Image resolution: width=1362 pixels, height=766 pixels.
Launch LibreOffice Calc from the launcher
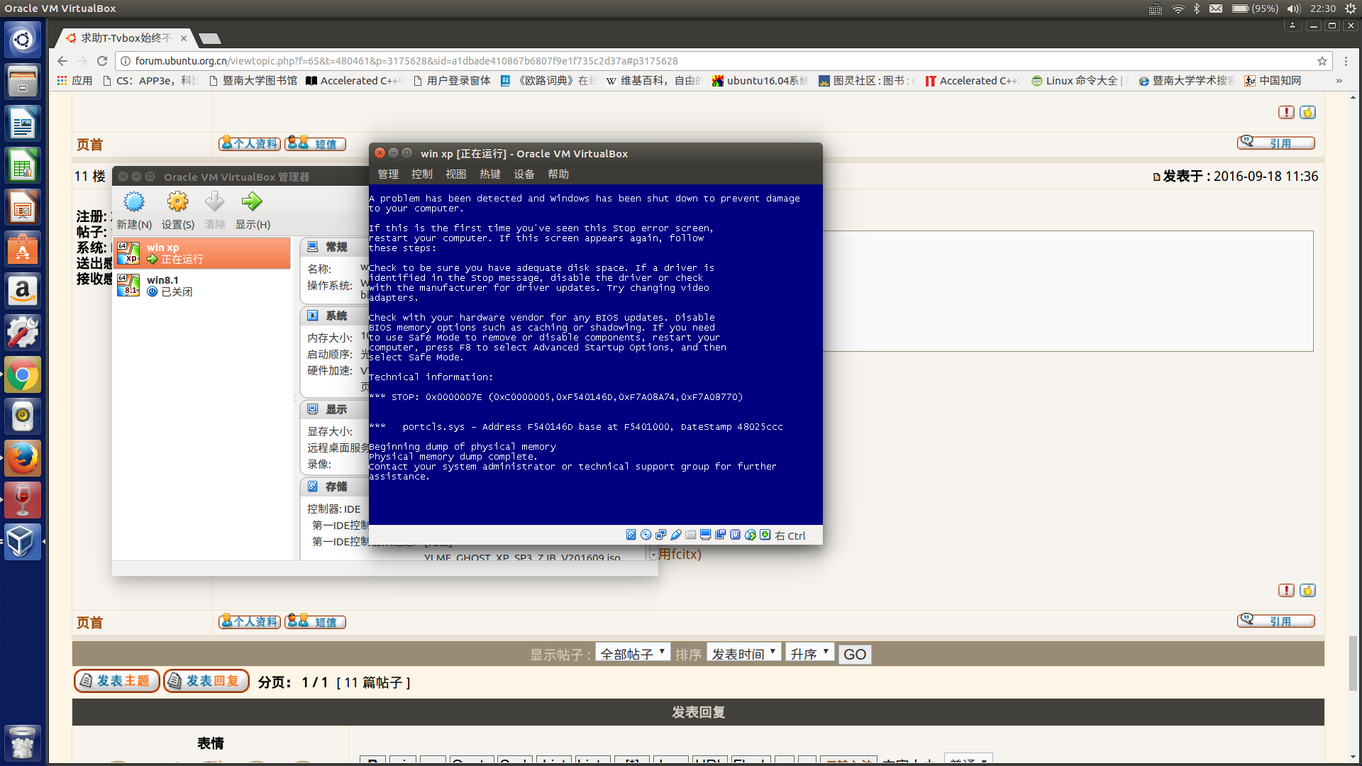pyautogui.click(x=23, y=166)
